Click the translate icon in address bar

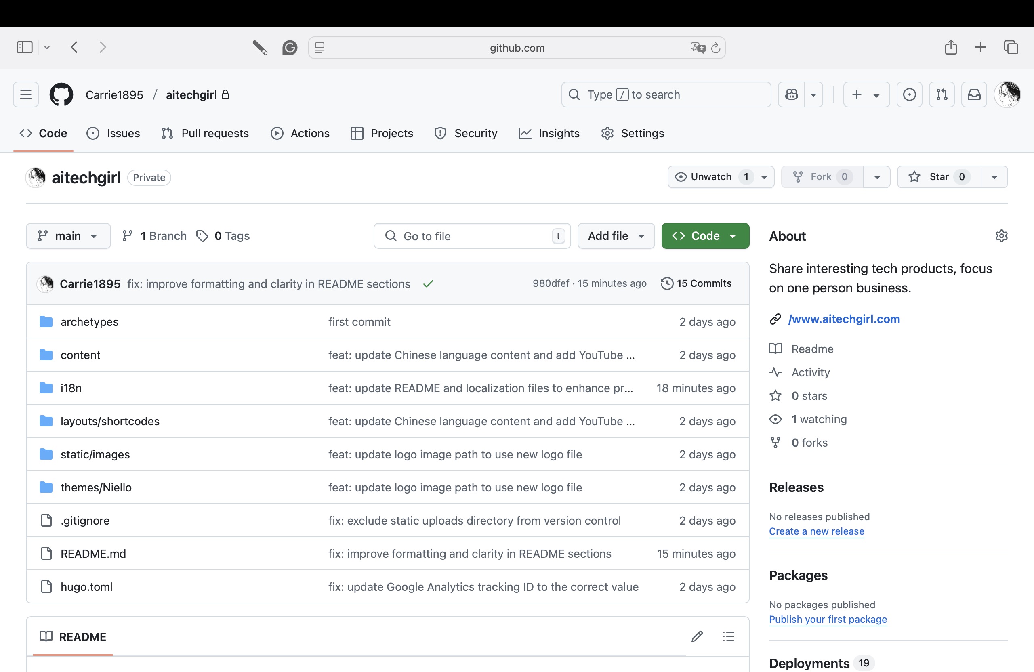point(698,47)
